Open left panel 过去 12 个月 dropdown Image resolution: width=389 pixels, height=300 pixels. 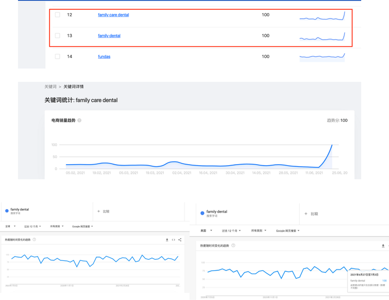click(x=33, y=227)
